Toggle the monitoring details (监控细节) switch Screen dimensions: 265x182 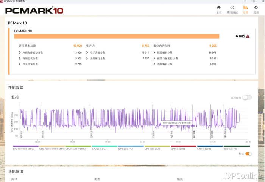pos(247,98)
